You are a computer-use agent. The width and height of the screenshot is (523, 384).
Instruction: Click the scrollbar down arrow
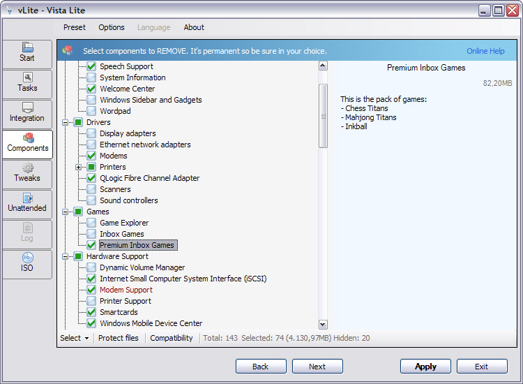(323, 324)
